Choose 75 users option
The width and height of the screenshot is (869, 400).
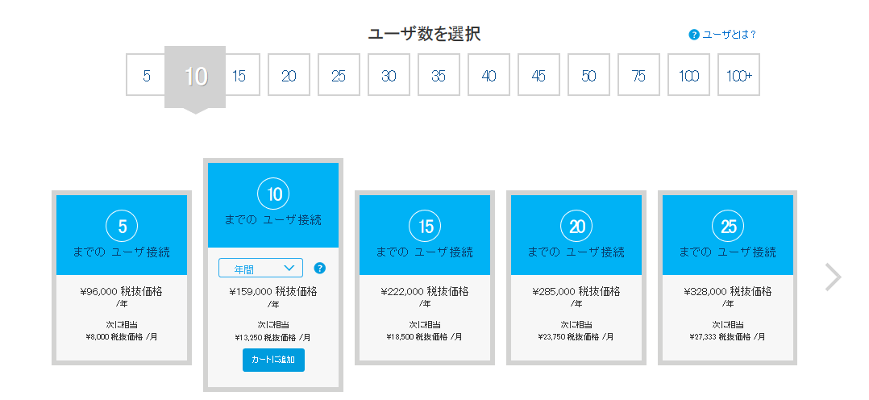click(x=638, y=75)
